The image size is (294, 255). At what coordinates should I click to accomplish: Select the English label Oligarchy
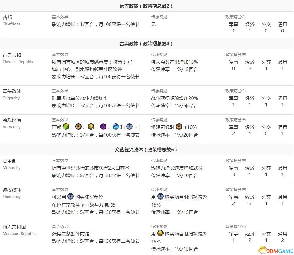[11, 98]
